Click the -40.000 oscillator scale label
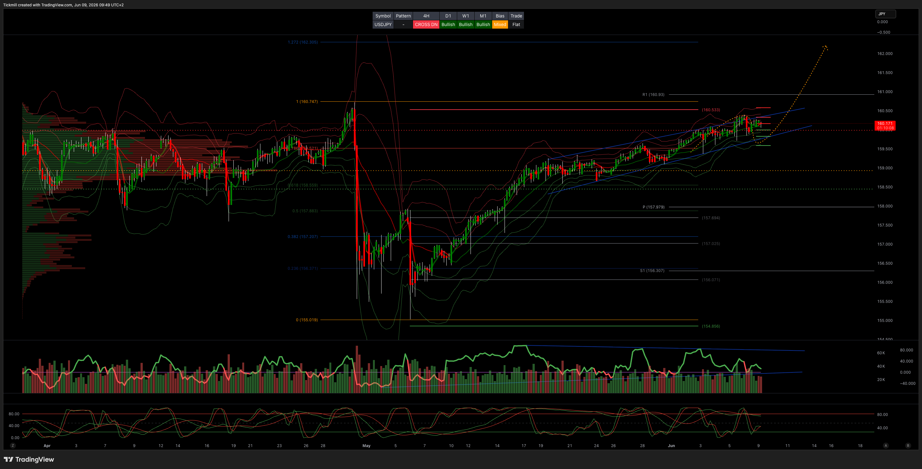Image resolution: width=922 pixels, height=469 pixels. coord(908,384)
